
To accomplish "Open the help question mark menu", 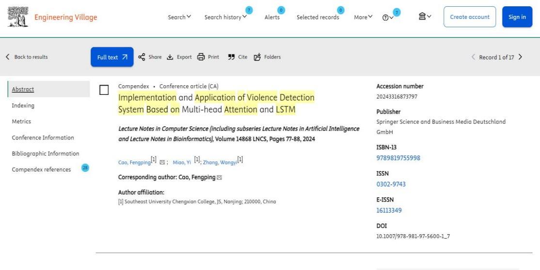I will click(388, 17).
